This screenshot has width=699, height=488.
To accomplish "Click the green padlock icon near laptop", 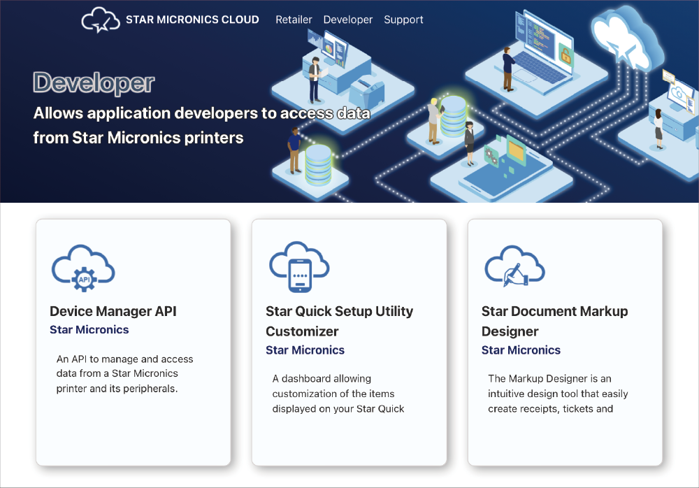I will (x=566, y=55).
